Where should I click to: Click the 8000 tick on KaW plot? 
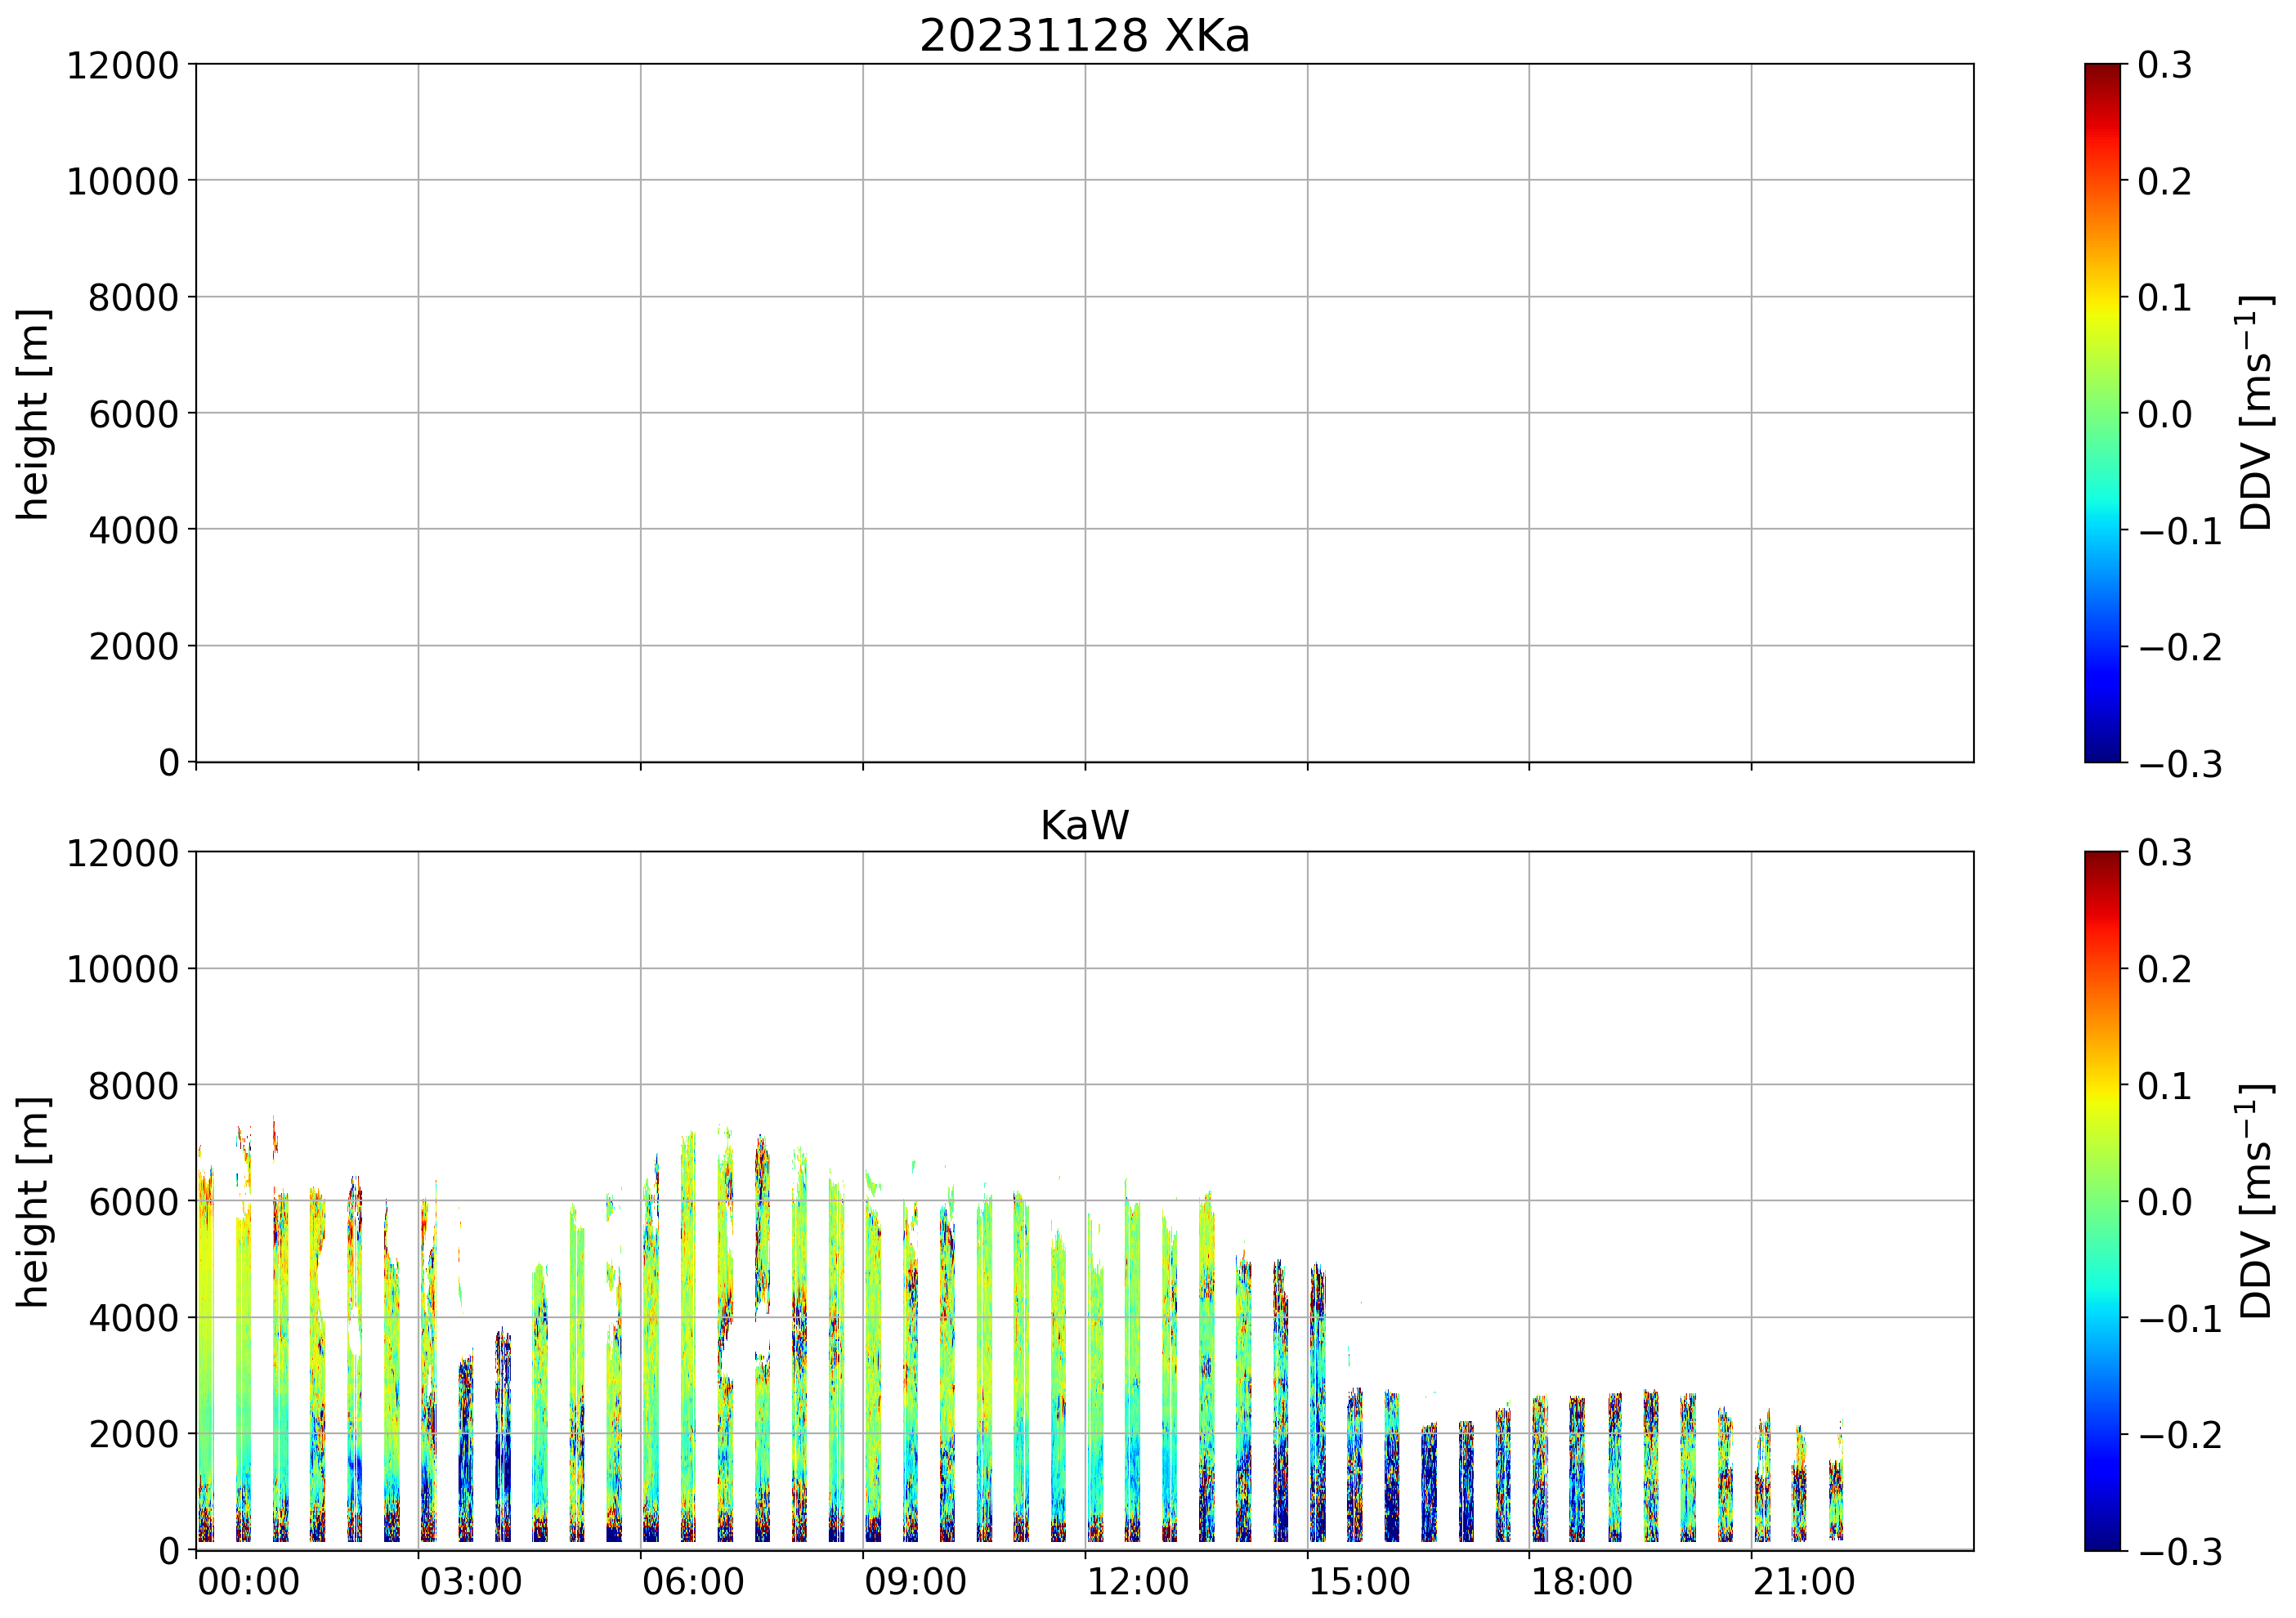133,1085
